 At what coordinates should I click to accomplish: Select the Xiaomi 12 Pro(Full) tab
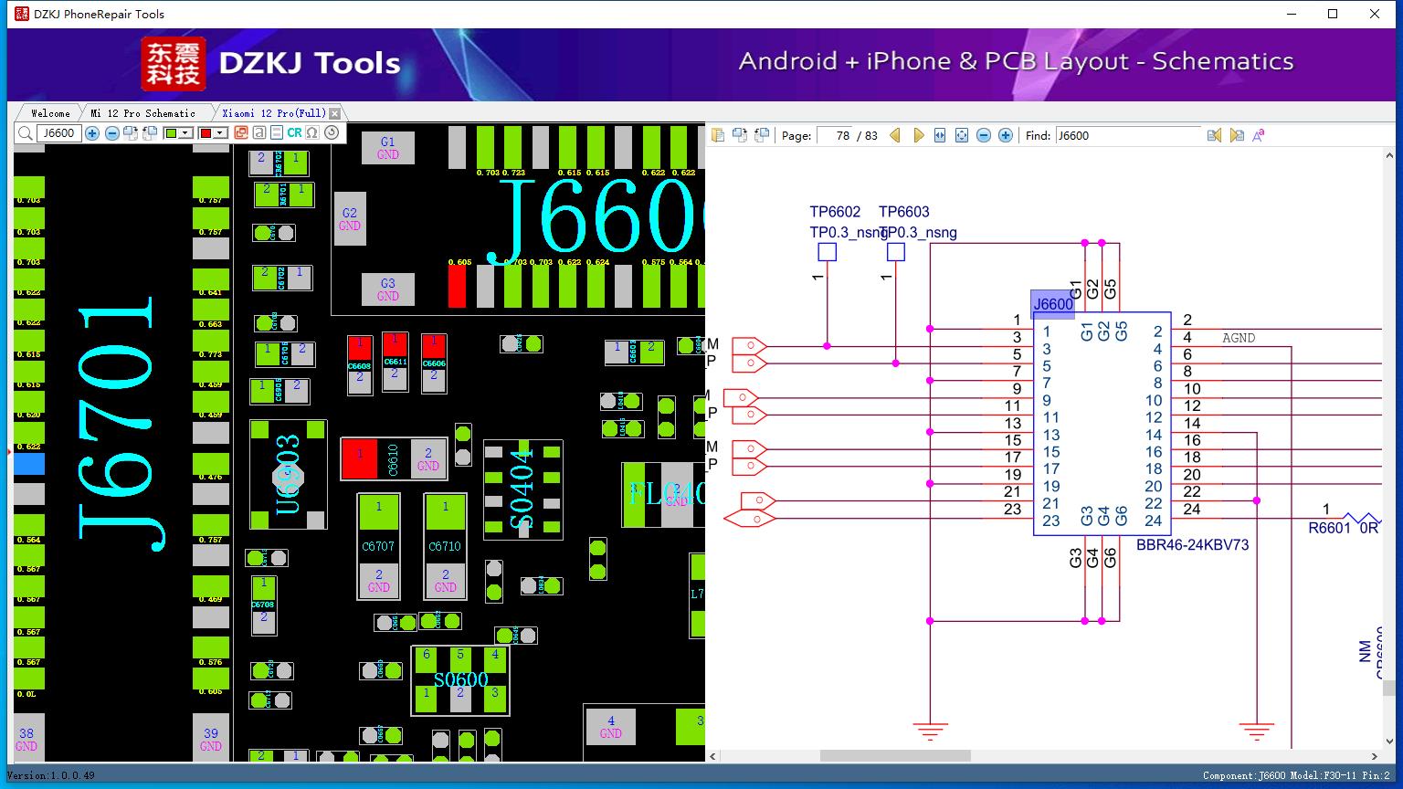point(274,113)
